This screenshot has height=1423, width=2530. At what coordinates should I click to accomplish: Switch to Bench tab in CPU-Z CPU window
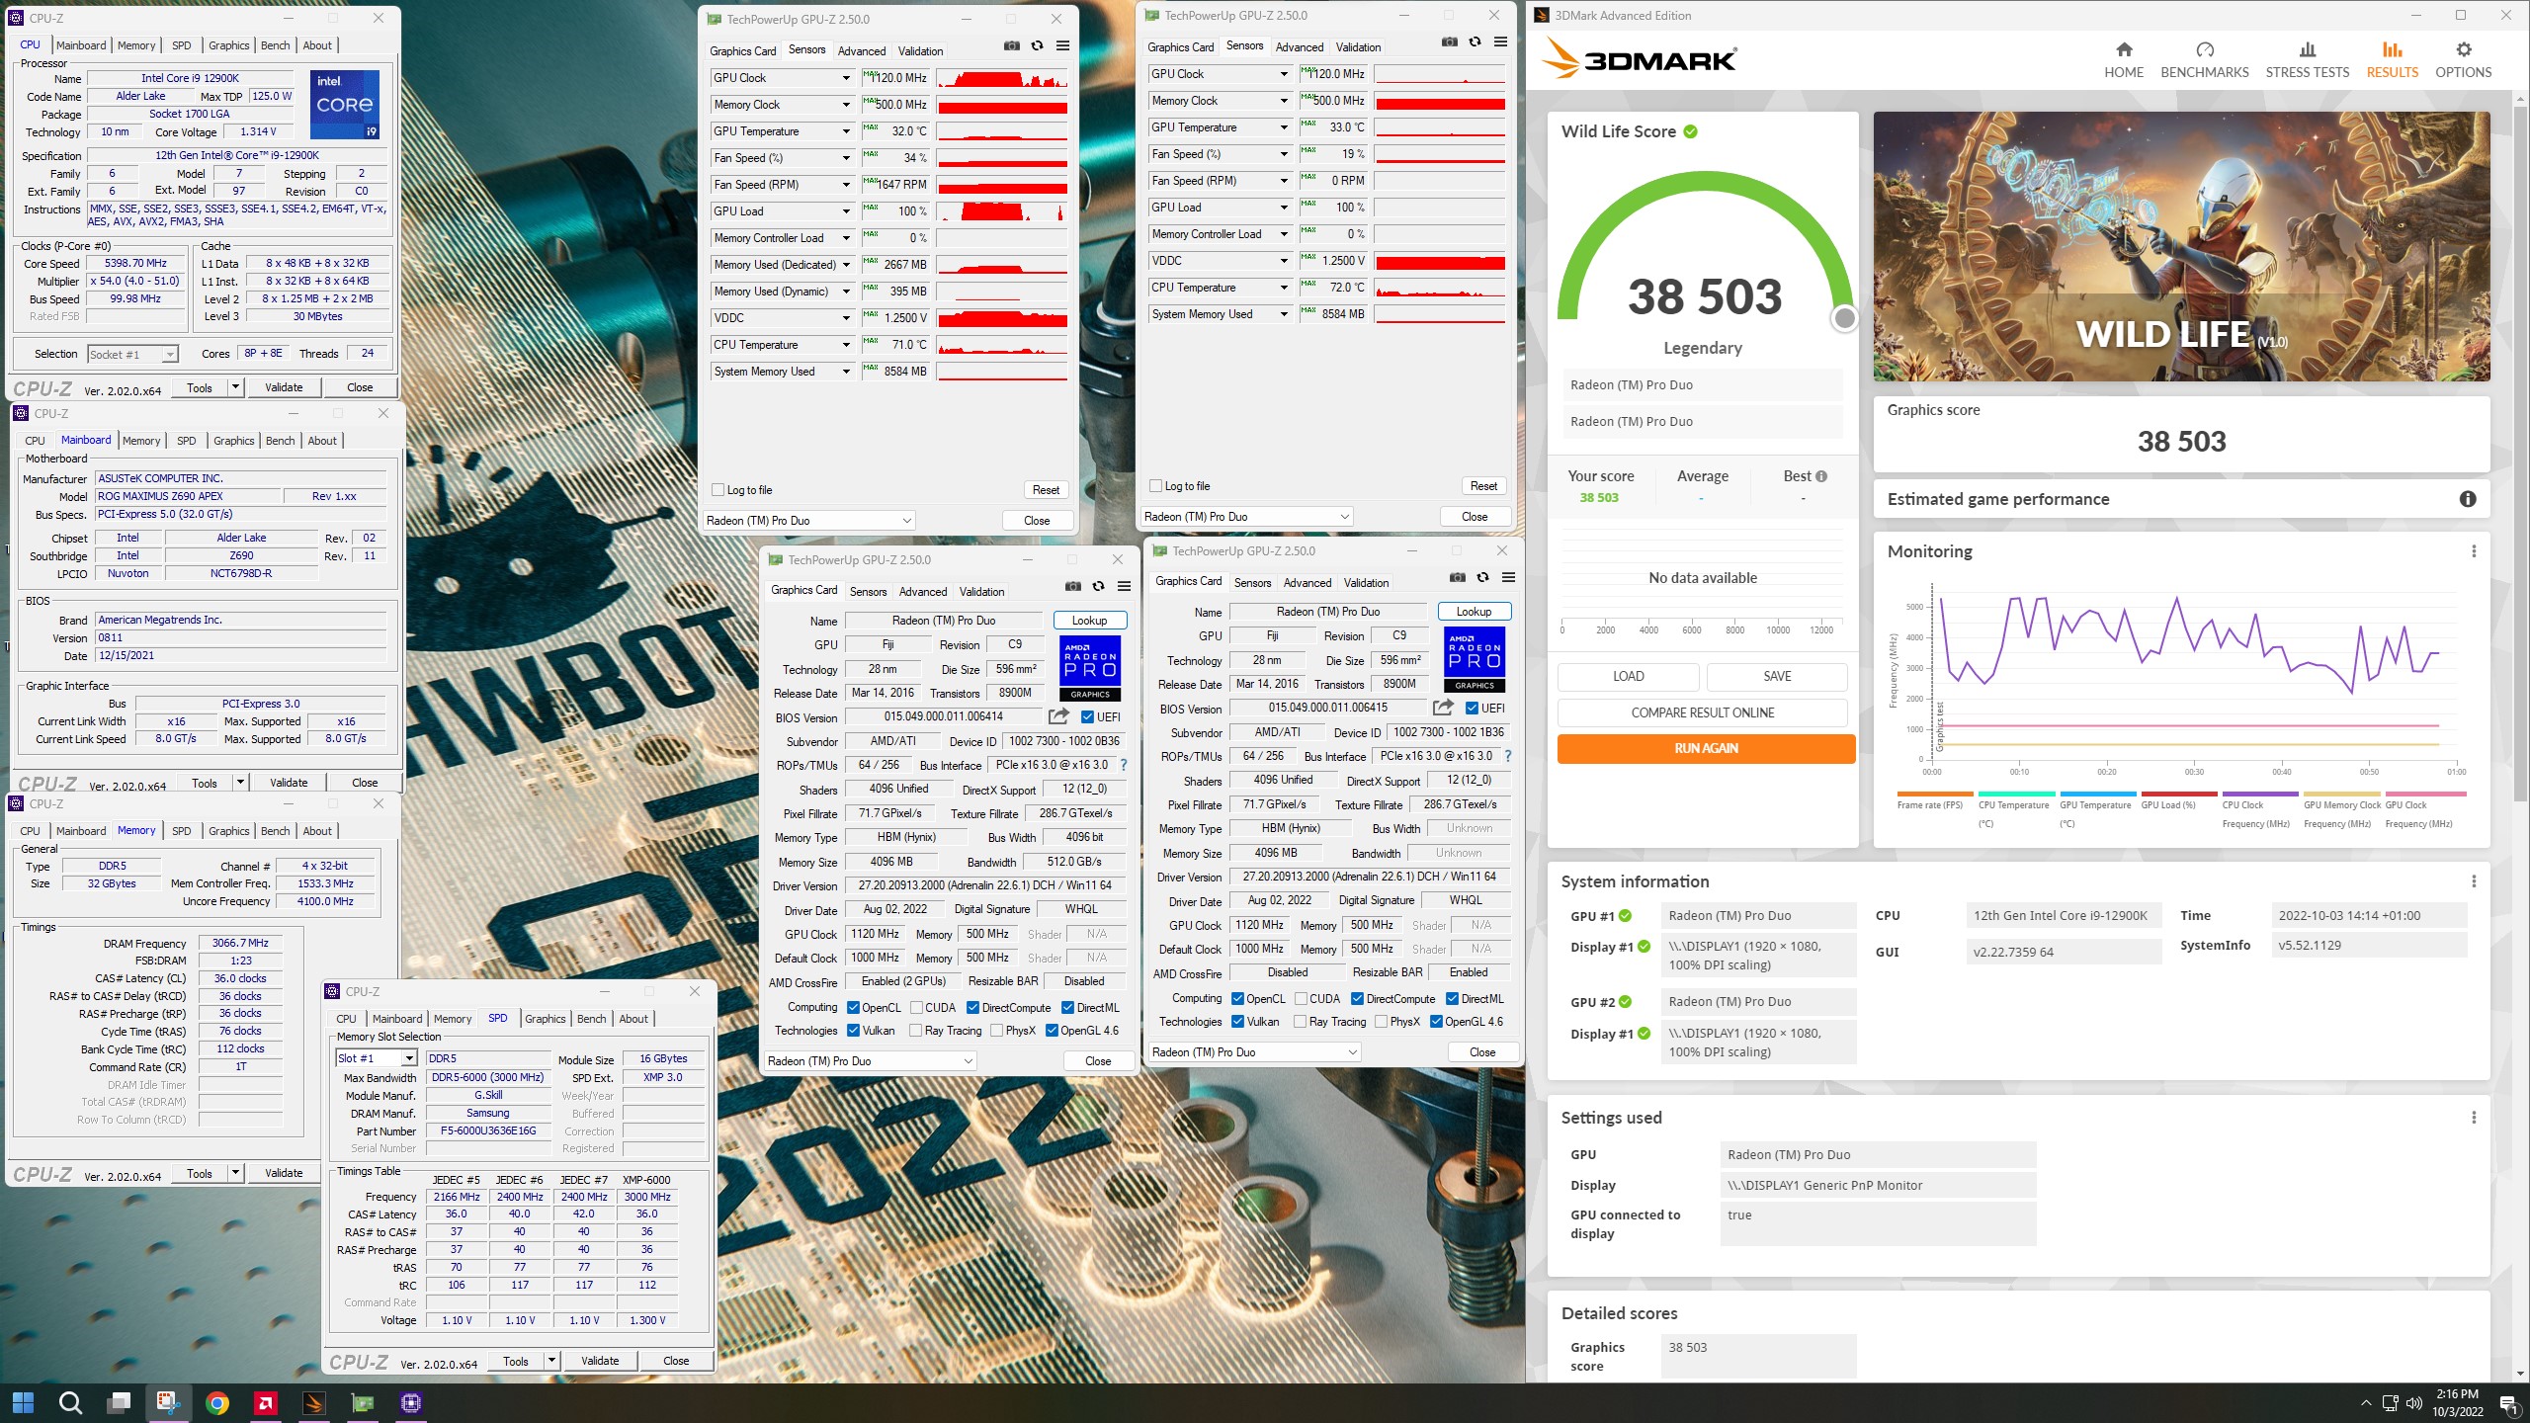point(275,45)
